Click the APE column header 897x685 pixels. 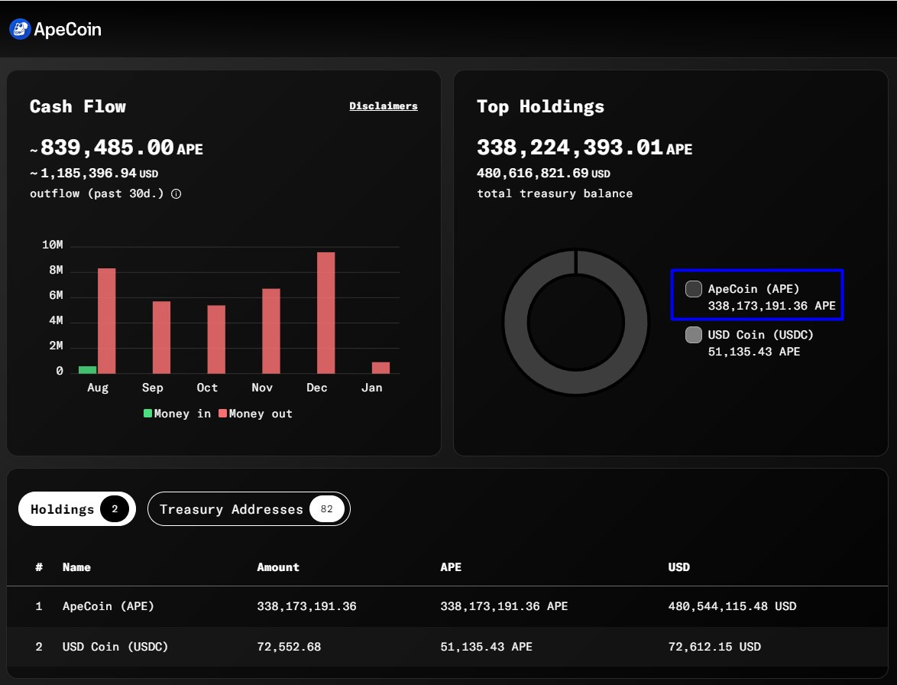[x=451, y=567]
